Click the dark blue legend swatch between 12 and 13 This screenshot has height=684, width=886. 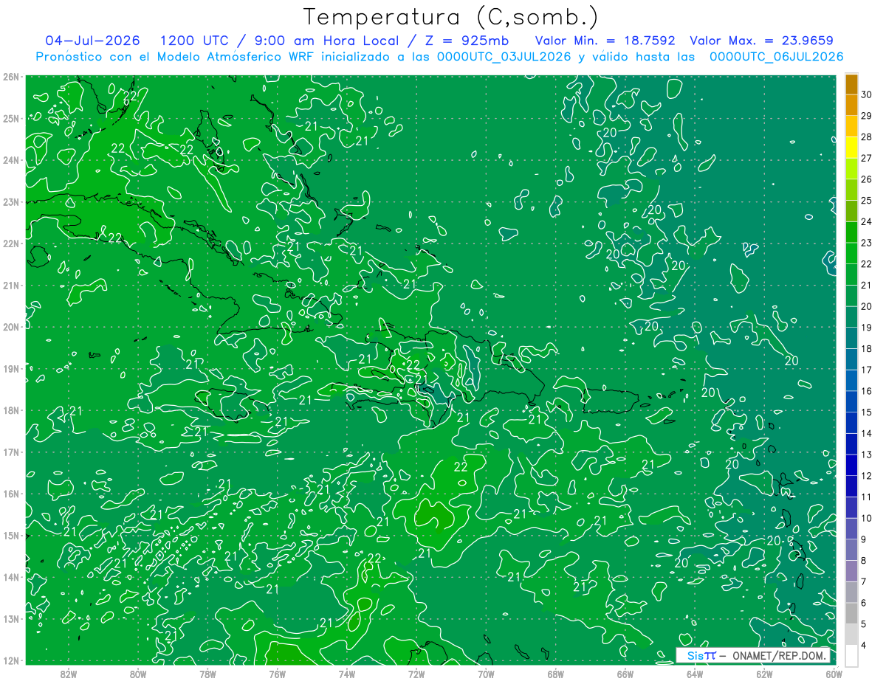click(851, 465)
